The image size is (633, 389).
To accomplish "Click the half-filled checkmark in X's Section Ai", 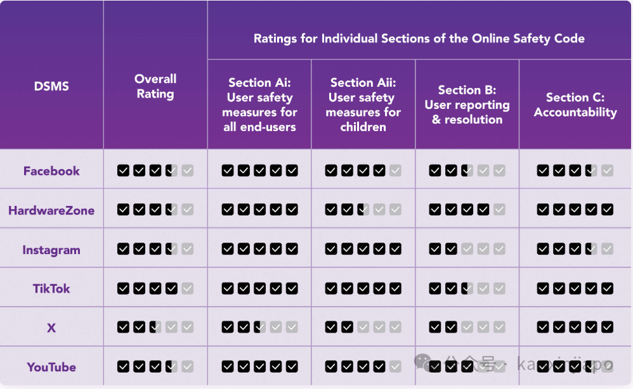I will tap(259, 327).
